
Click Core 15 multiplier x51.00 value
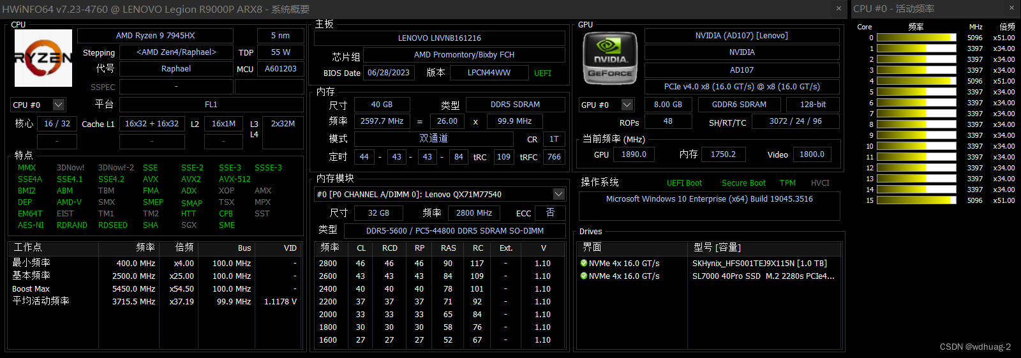pyautogui.click(x=1004, y=200)
